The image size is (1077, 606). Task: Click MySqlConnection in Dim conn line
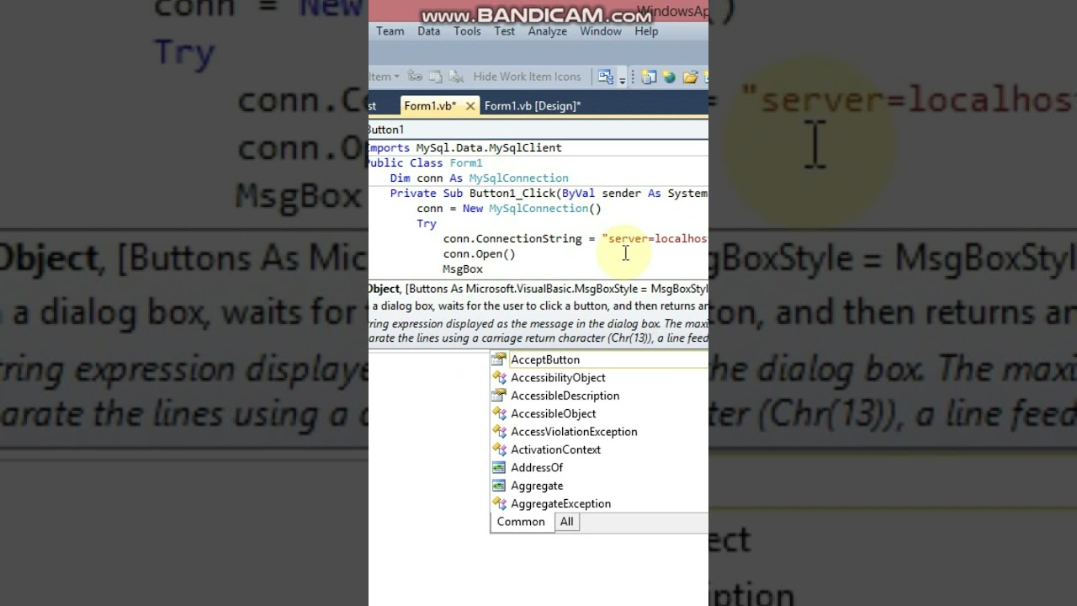tap(519, 178)
